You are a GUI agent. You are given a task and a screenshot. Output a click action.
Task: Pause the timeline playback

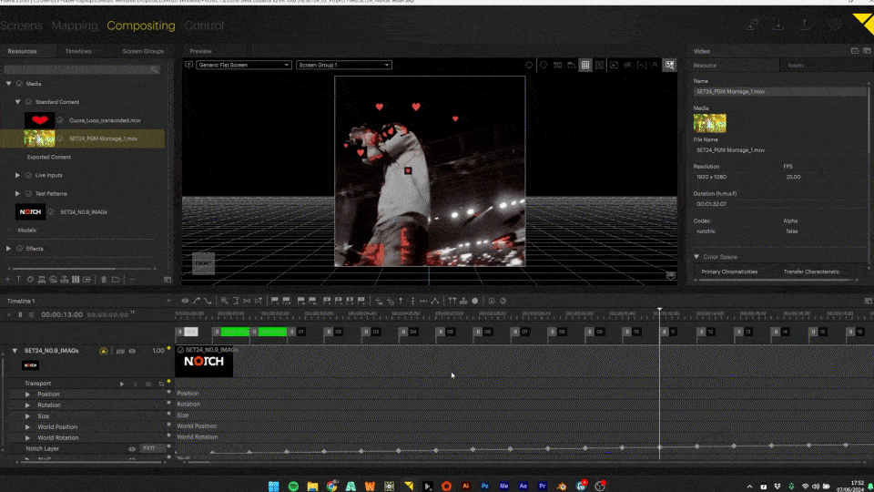[20, 315]
